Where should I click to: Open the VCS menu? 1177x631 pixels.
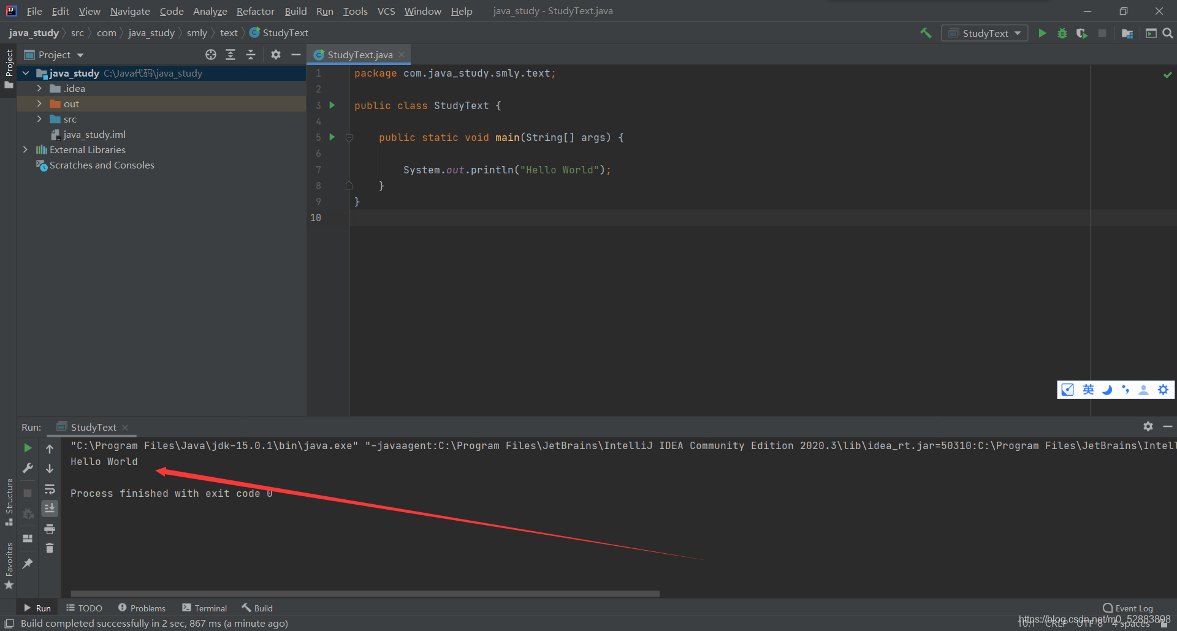pyautogui.click(x=386, y=11)
